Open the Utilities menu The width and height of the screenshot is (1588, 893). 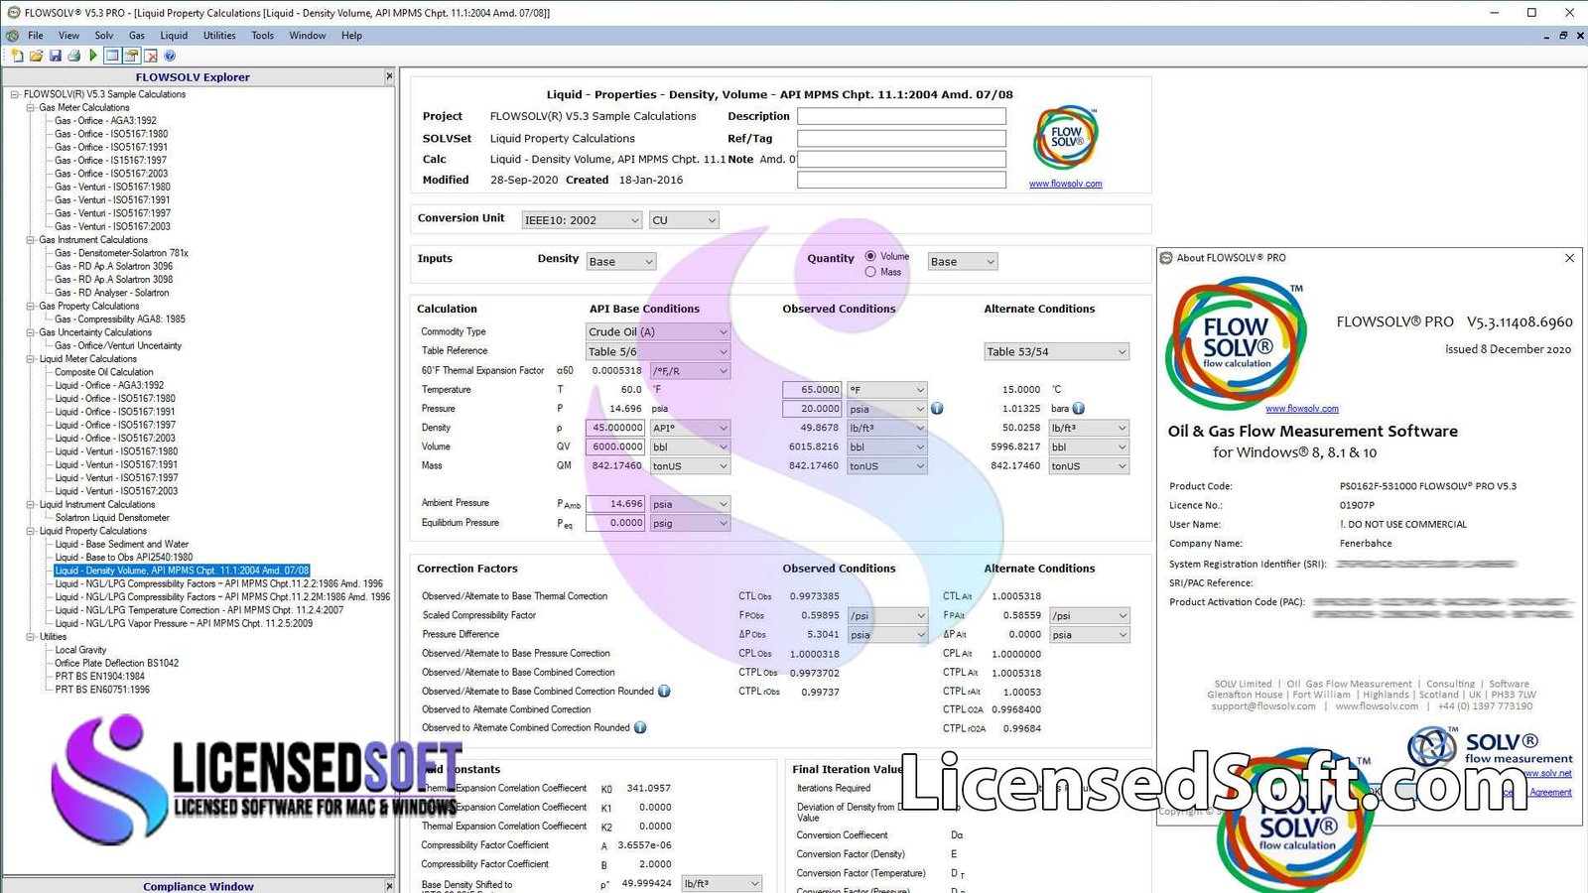(219, 35)
